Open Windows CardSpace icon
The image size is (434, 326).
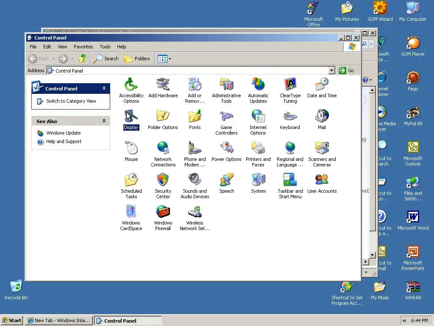(x=131, y=218)
